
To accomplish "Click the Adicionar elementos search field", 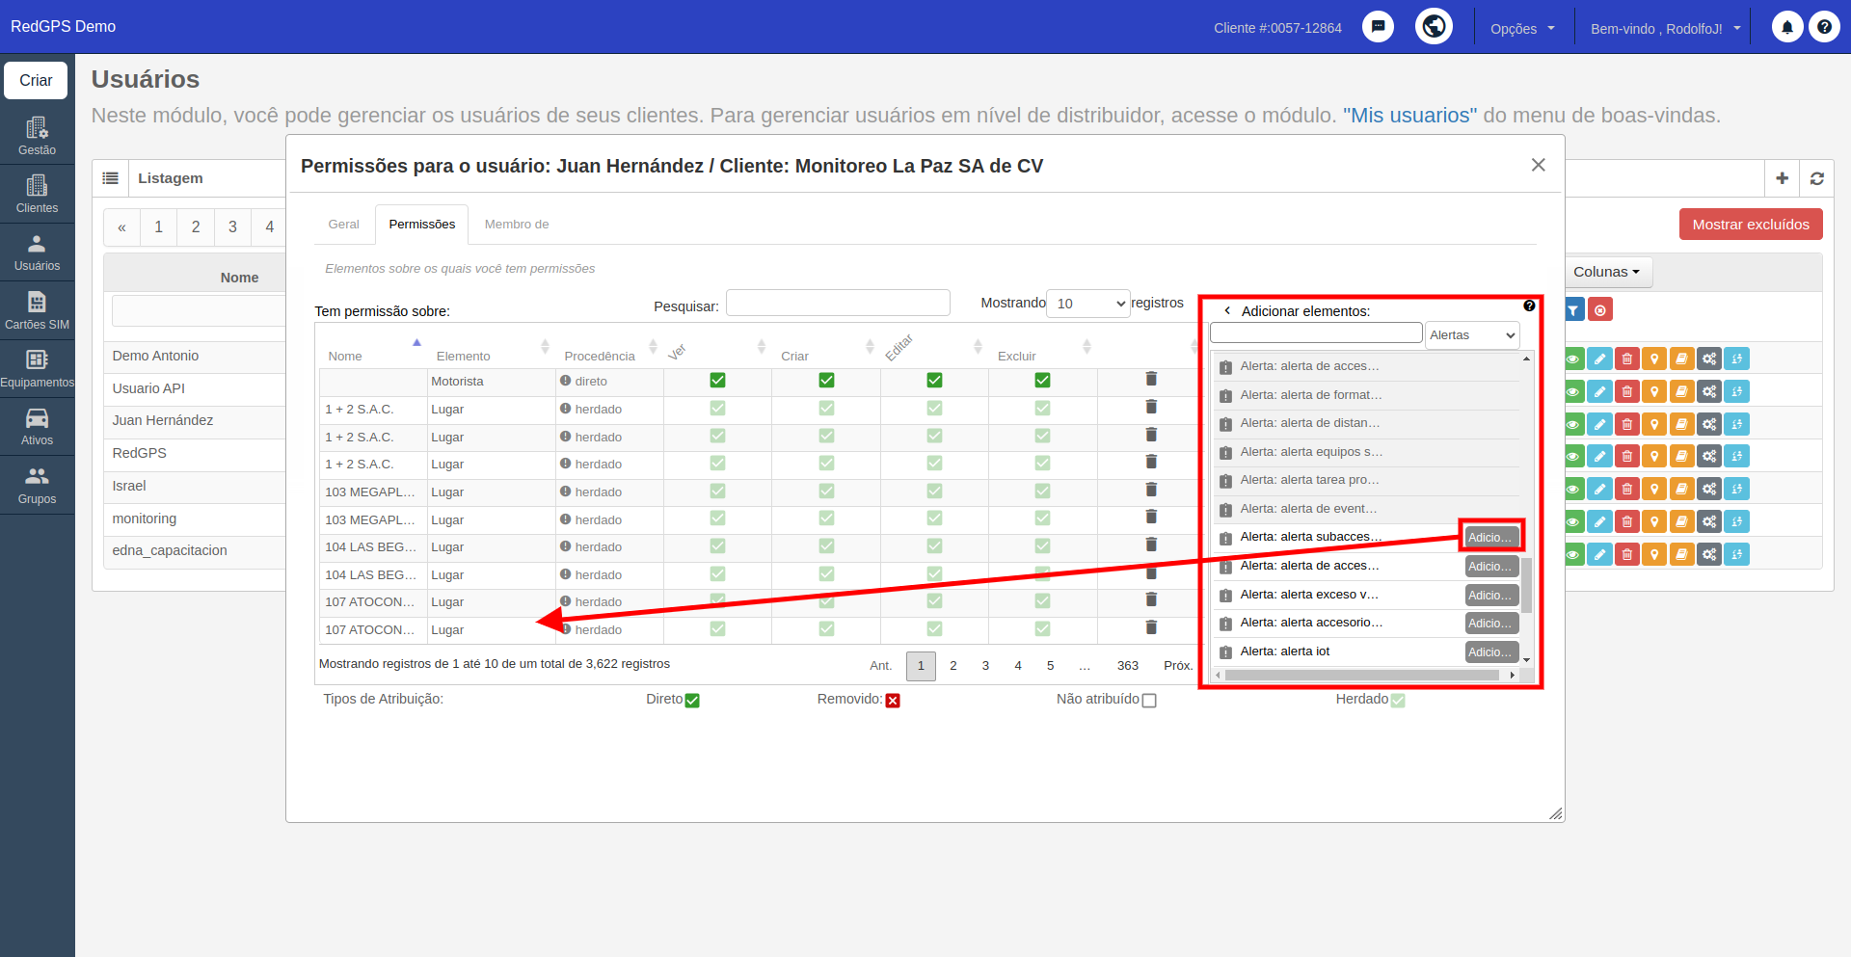I will [1316, 332].
